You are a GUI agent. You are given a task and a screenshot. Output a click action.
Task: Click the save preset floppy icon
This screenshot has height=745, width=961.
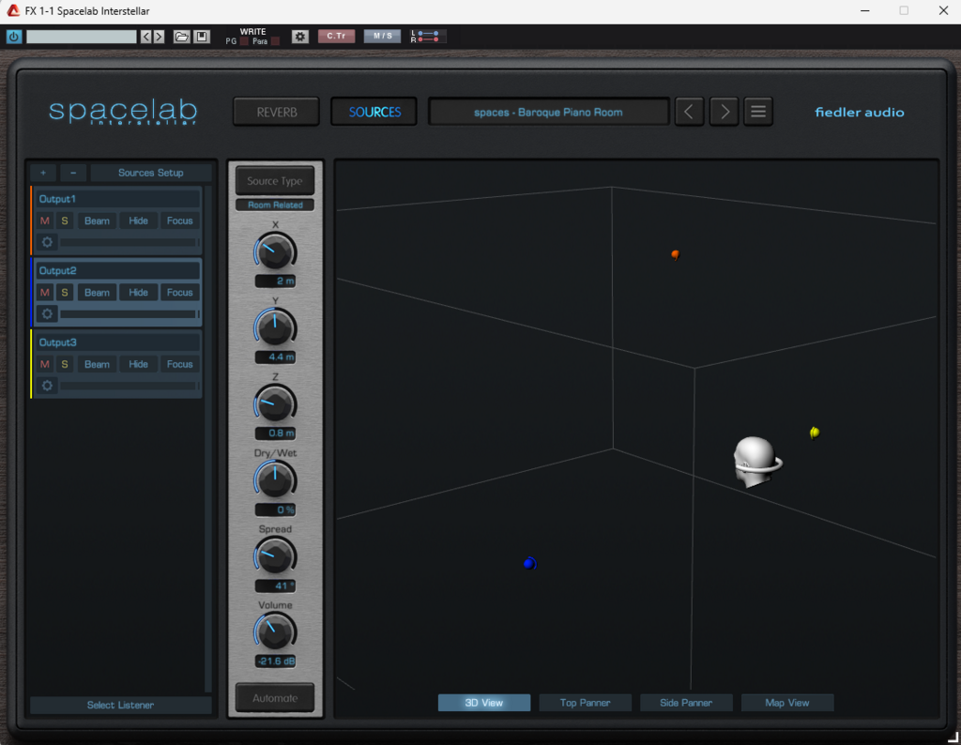coord(202,37)
